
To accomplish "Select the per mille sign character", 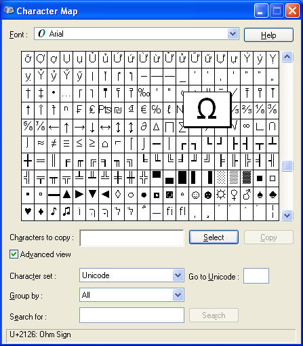I will coord(144,94).
